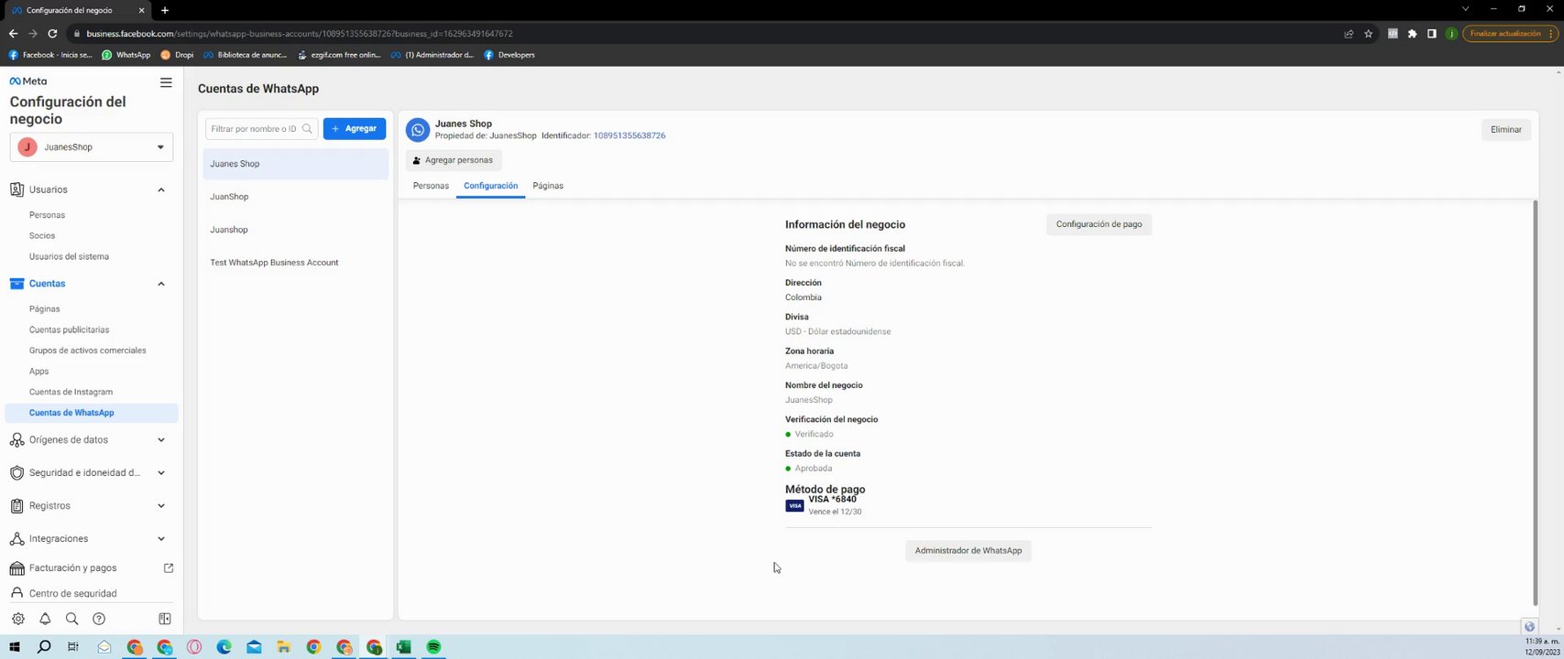Collapse the Usuarios section
This screenshot has height=659, width=1564.
pyautogui.click(x=161, y=189)
